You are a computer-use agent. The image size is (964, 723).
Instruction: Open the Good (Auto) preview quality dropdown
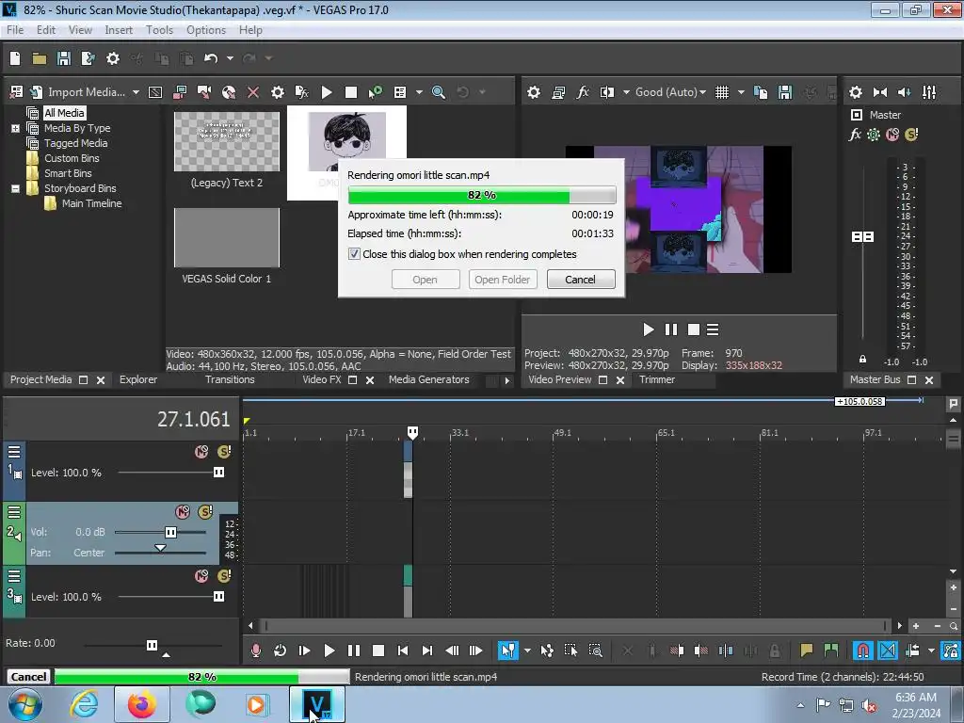click(670, 92)
